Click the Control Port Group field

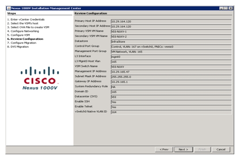(x=171, y=47)
